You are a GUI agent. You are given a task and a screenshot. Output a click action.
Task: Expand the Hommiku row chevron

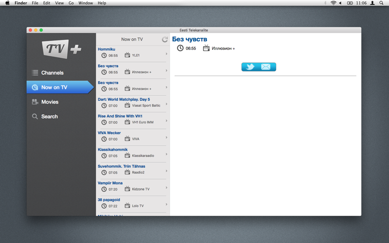click(166, 54)
